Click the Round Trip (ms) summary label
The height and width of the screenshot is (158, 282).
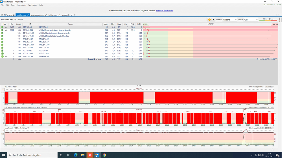pyautogui.click(x=95, y=59)
